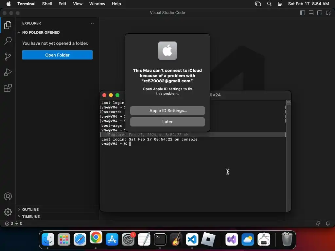The image size is (335, 251).
Task: Switch to Terminal from the Dock
Action: (x=160, y=239)
